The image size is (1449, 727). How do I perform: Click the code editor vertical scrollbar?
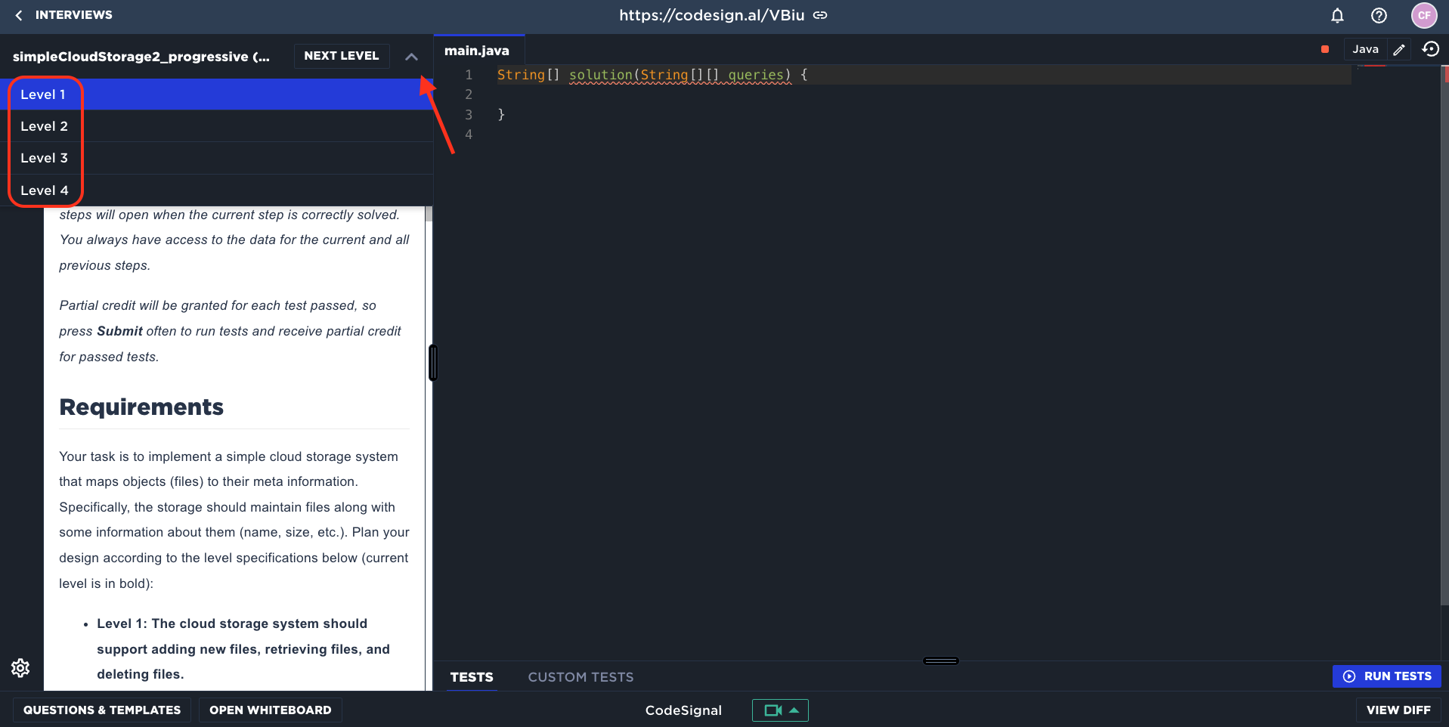[x=1445, y=336]
